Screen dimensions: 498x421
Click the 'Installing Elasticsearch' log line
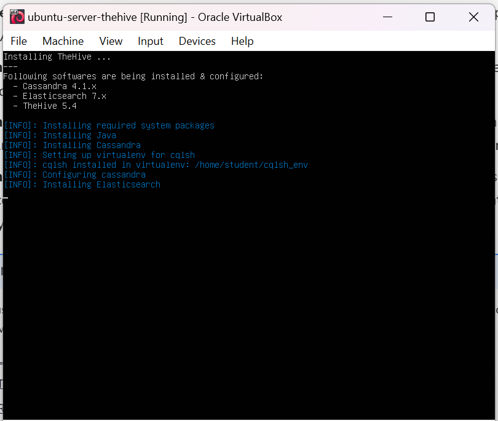(x=82, y=184)
